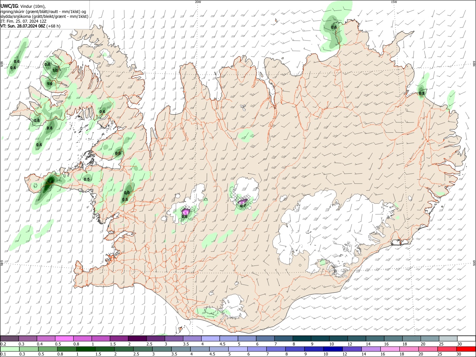The width and height of the screenshot is (476, 357).
Task: Click the light pink swatch labeled 16 in lower legend row
Action: 389,349
